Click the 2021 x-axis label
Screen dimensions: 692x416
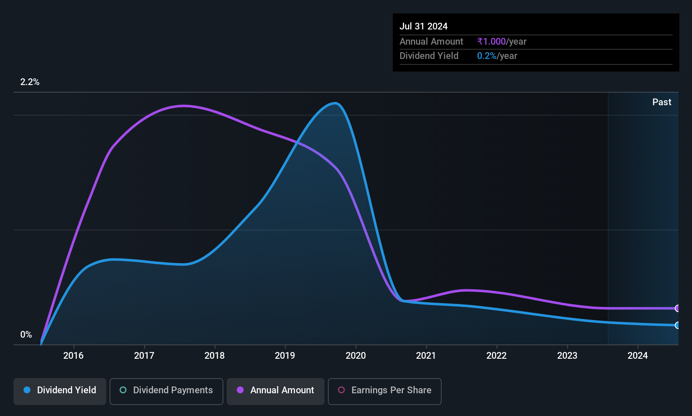[426, 356]
